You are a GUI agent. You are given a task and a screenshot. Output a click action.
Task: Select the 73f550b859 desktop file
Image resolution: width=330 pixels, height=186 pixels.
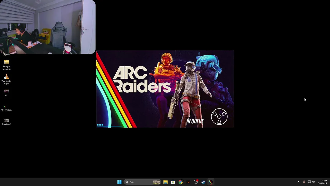tap(6, 108)
